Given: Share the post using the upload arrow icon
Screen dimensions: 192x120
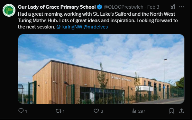Looking at the screenshot, I should (x=181, y=111).
